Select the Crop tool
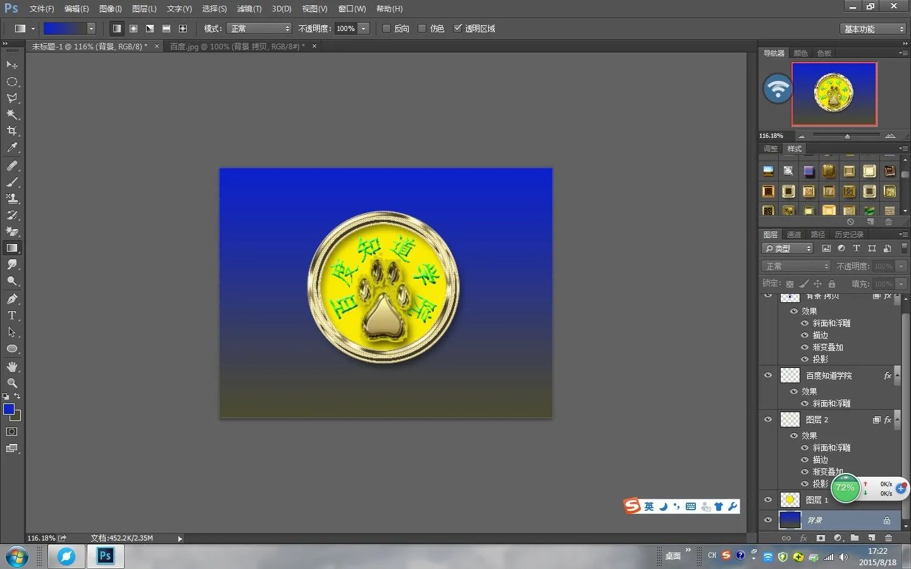911x569 pixels. coord(11,131)
